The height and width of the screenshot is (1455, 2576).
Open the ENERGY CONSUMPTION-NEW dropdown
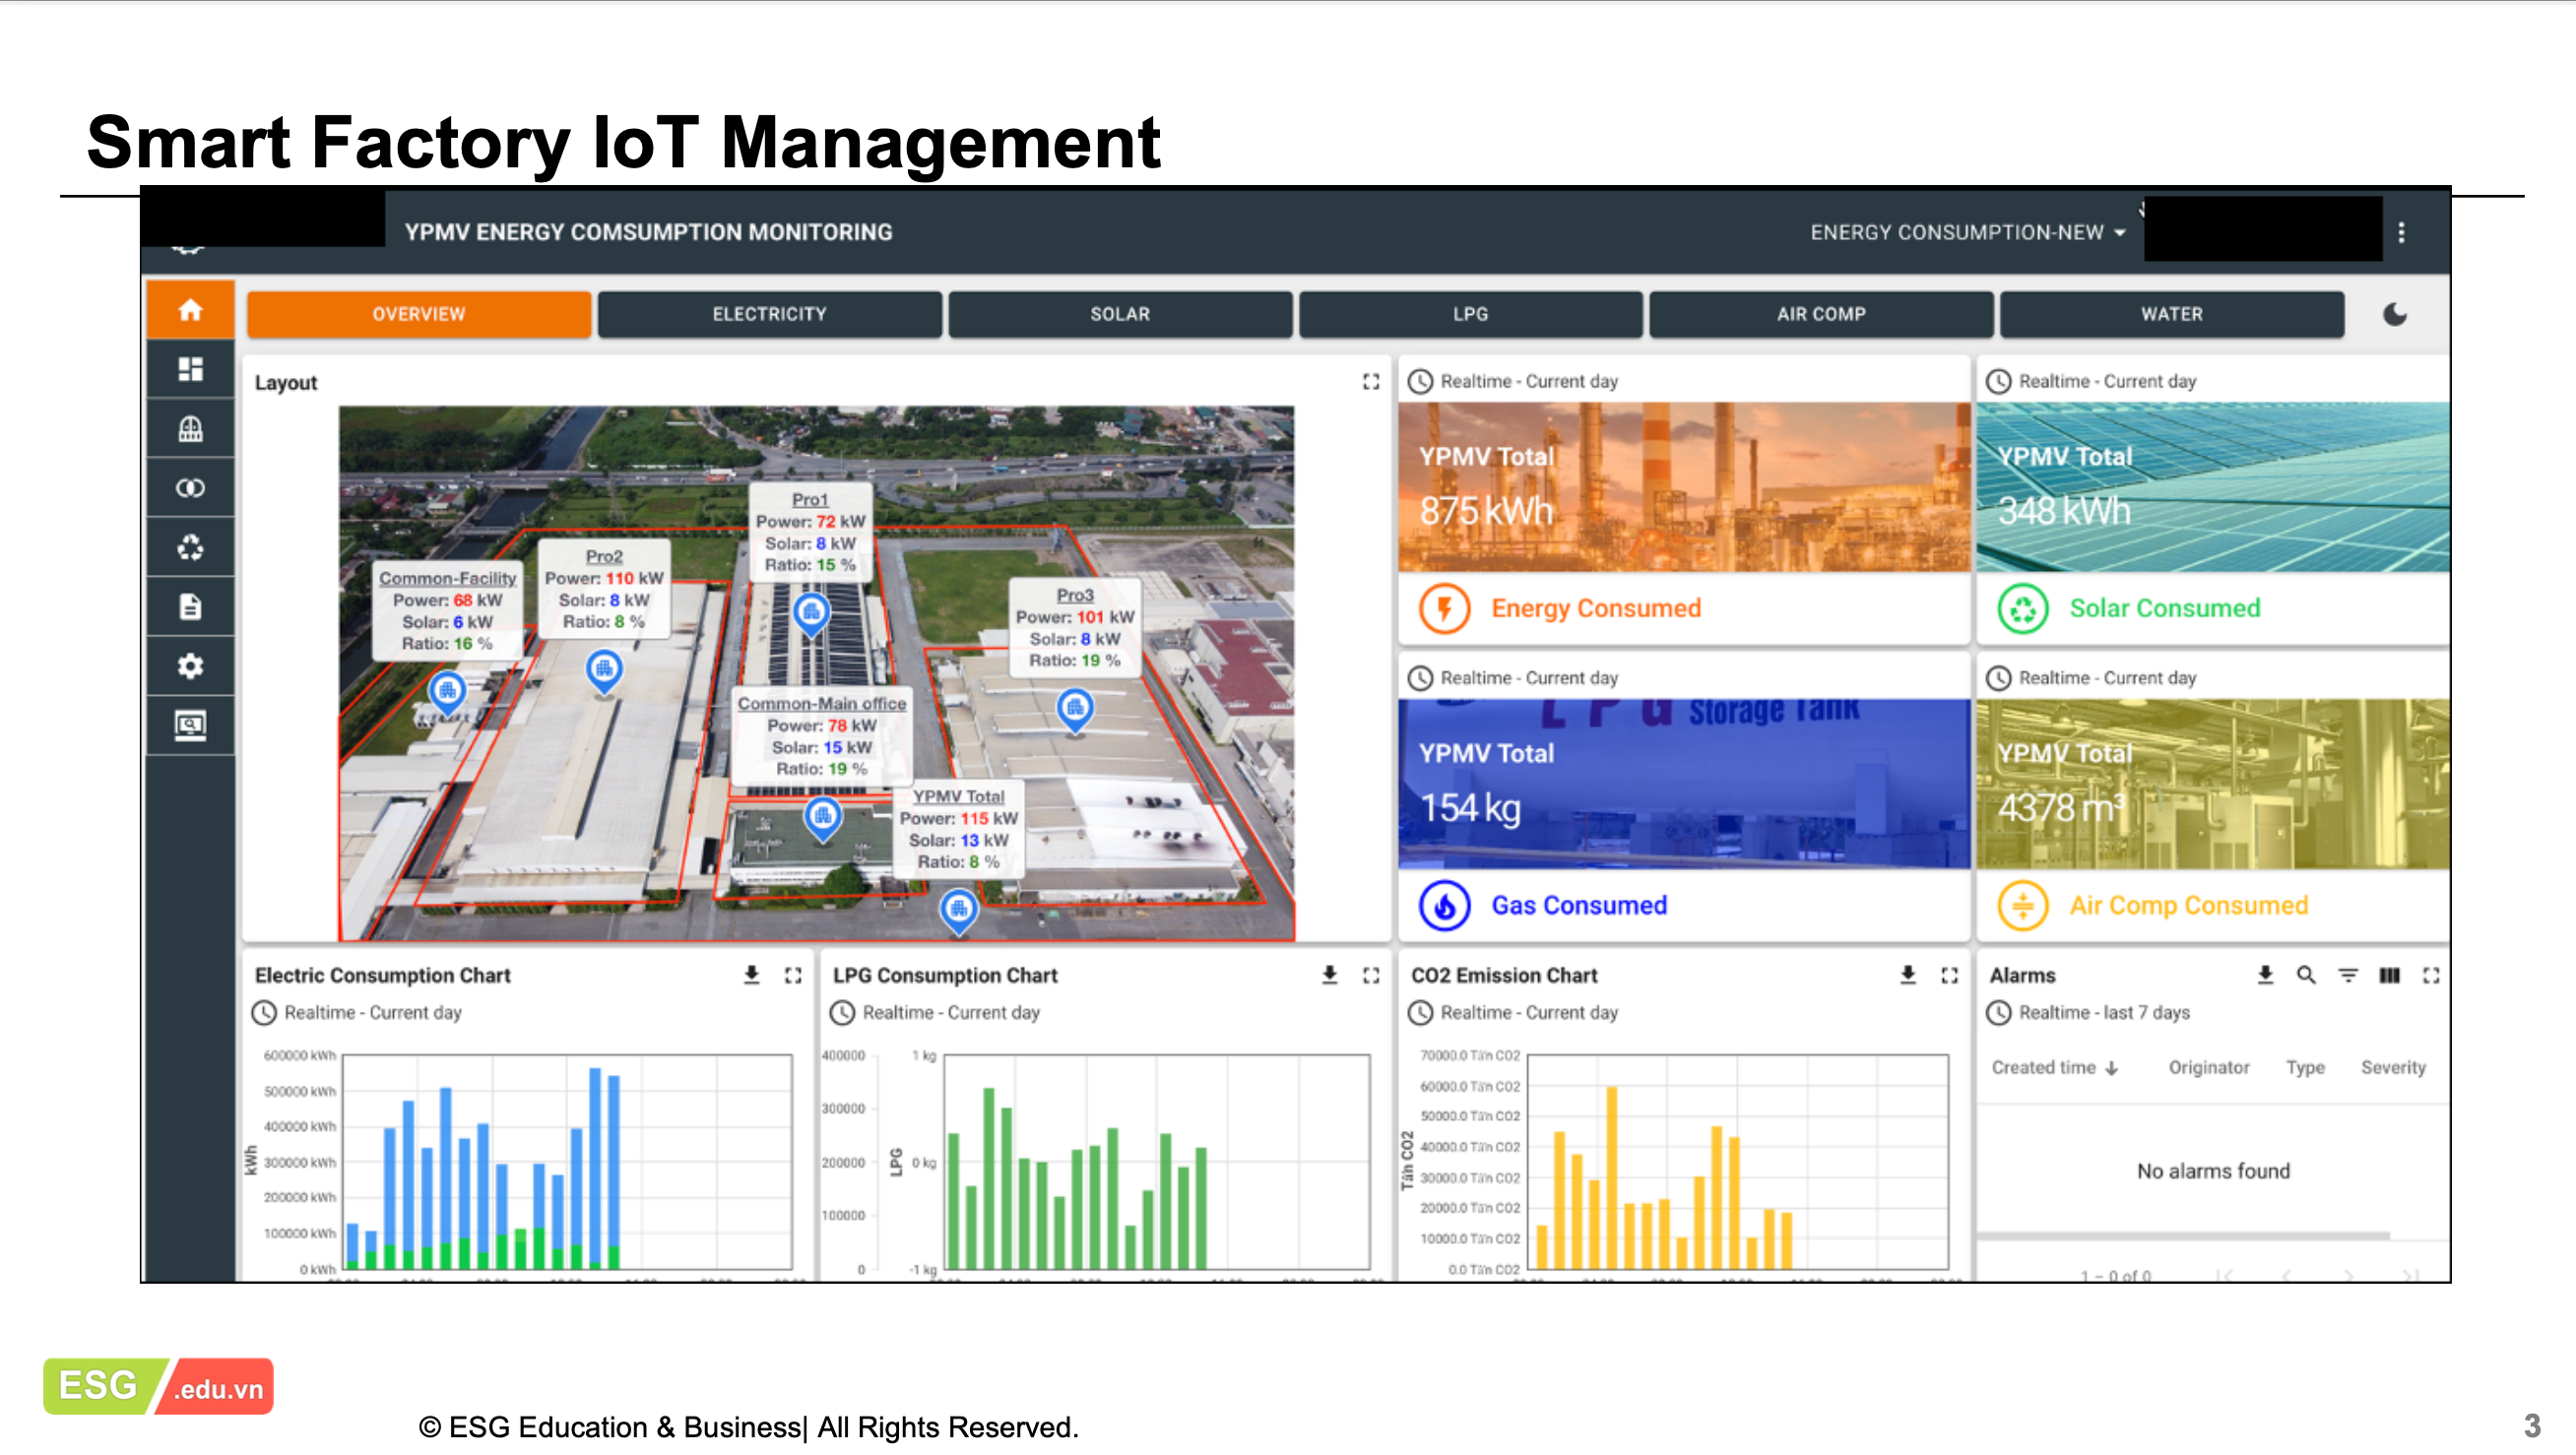1967,232
